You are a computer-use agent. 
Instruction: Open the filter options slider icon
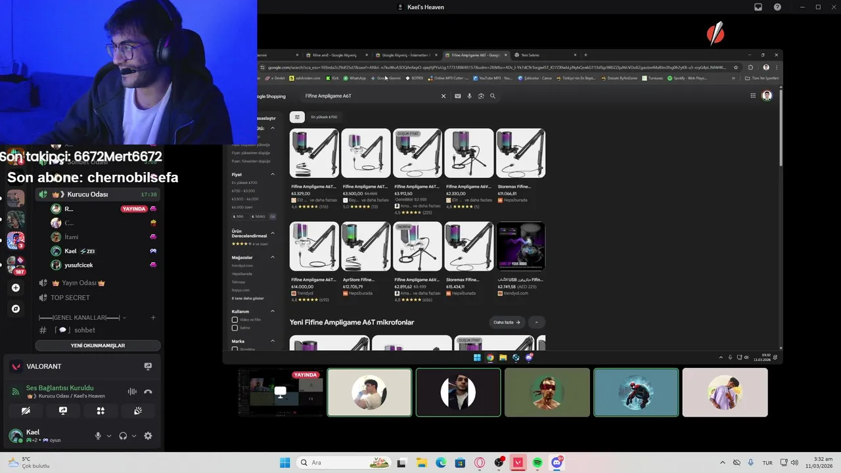click(297, 117)
